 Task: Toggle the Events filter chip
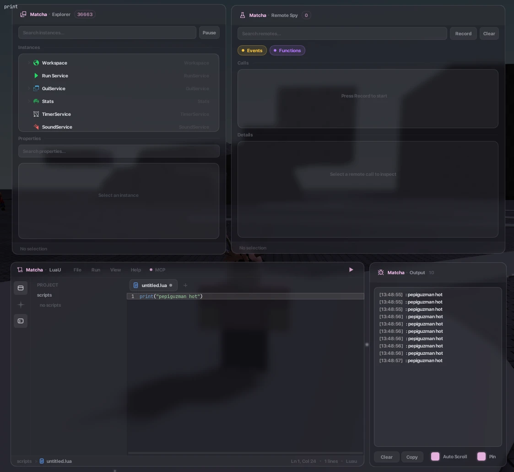(252, 50)
